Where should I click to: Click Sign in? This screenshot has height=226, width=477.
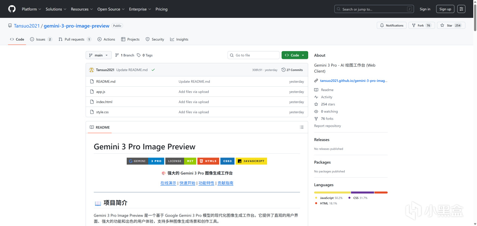click(x=425, y=9)
